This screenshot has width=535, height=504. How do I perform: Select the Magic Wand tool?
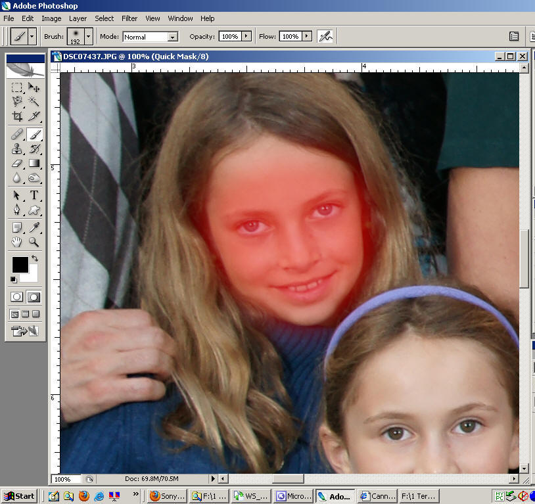34,101
